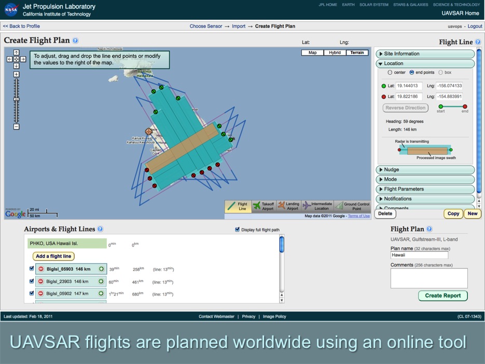This screenshot has height=364, width=485.
Task: Open help icon beside Create Flight Plan
Action: (x=76, y=41)
